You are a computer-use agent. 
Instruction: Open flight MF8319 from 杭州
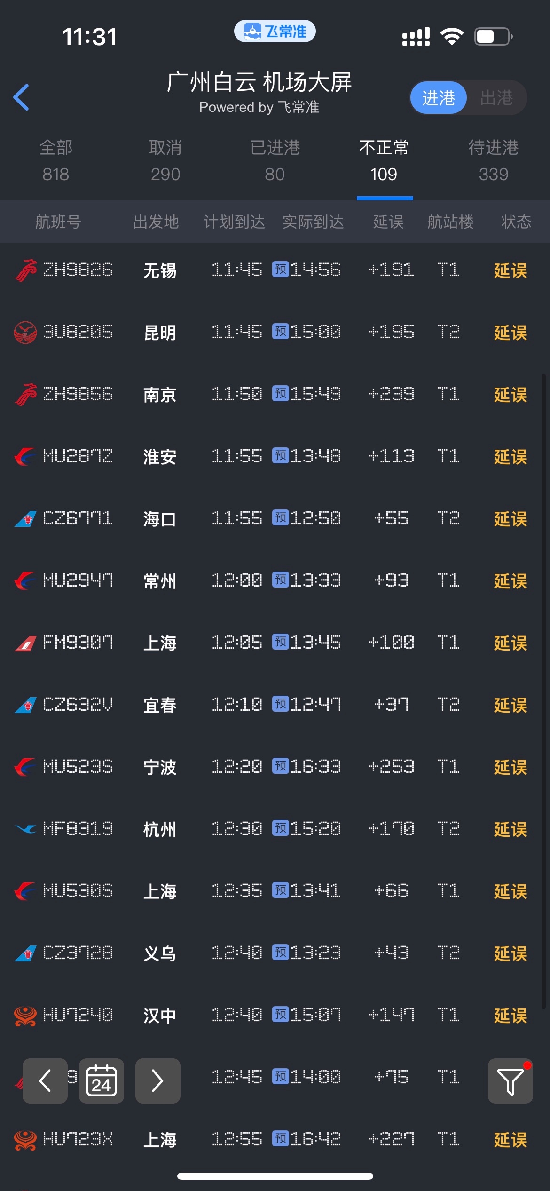[78, 829]
